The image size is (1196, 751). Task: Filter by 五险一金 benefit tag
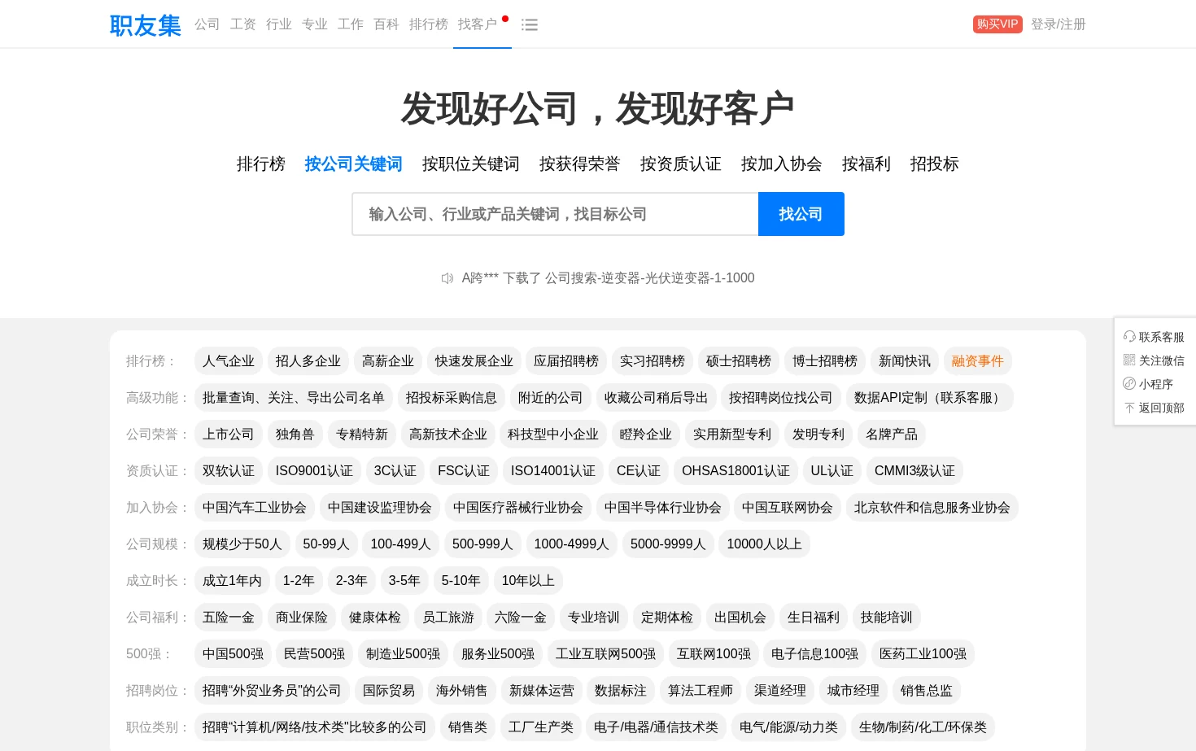click(x=229, y=618)
